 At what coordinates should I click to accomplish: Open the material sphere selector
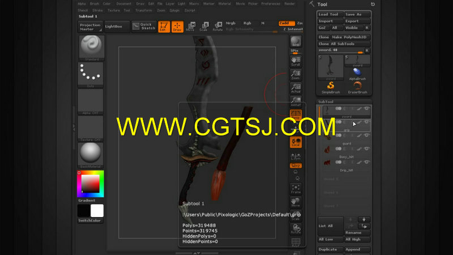coord(91,155)
